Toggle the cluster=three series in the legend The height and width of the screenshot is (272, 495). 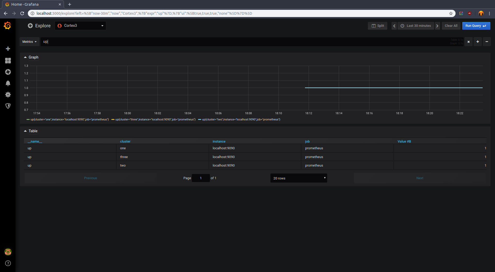(x=155, y=119)
